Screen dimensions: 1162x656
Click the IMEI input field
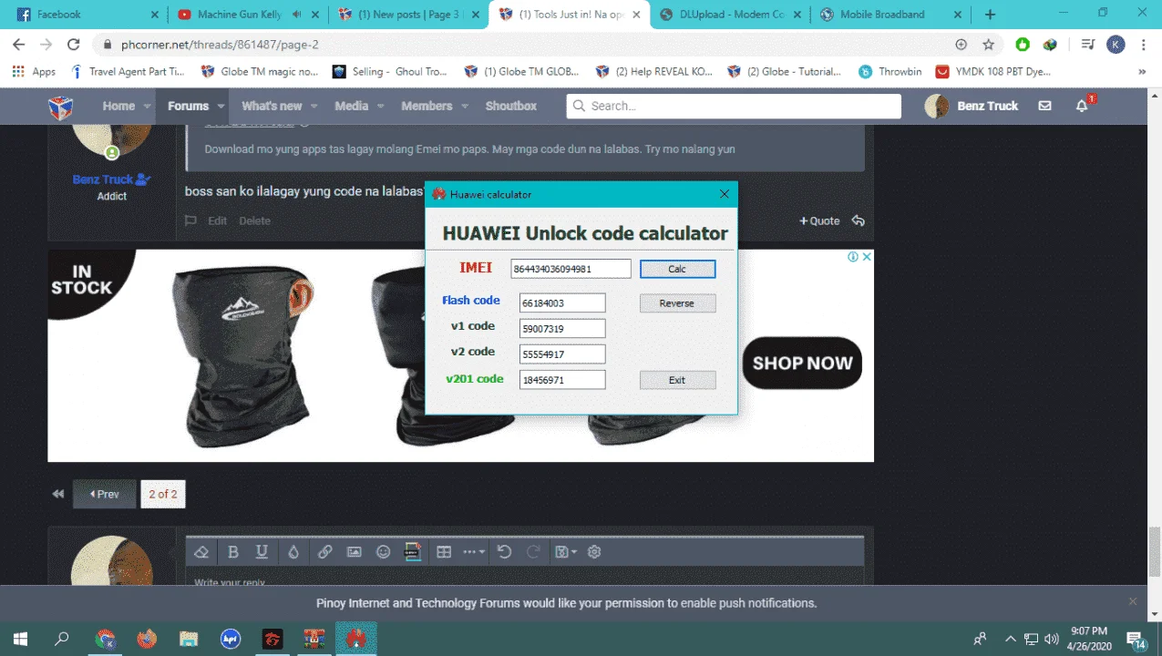571,269
